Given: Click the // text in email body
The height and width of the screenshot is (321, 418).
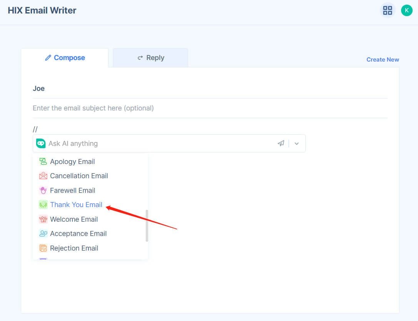Looking at the screenshot, I should (x=35, y=129).
